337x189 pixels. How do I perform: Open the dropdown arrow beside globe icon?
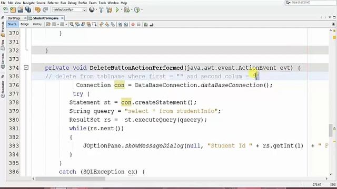96,9
